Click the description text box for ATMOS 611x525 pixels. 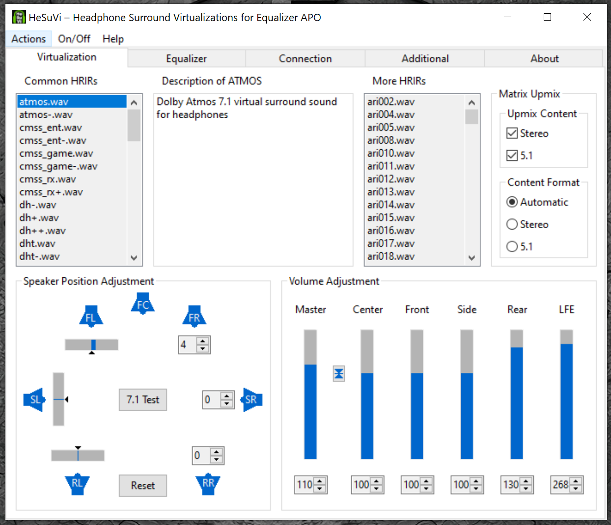point(253,180)
